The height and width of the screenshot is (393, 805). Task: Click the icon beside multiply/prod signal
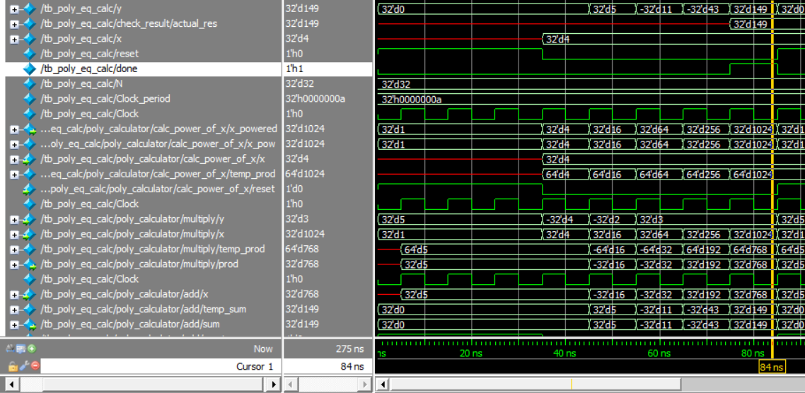point(30,264)
